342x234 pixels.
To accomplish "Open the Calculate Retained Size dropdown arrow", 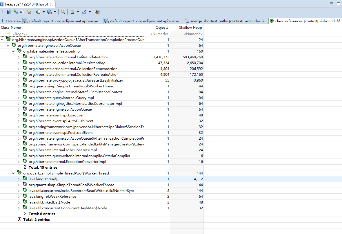I will coord(77,12).
